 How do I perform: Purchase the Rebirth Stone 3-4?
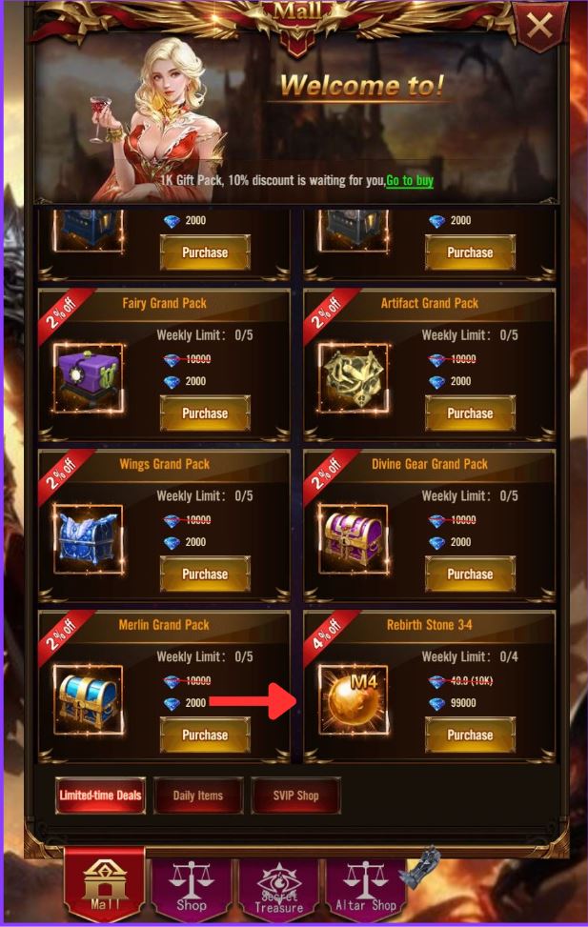click(x=470, y=735)
